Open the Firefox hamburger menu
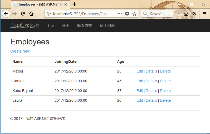210x134 pixels. tap(205, 14)
